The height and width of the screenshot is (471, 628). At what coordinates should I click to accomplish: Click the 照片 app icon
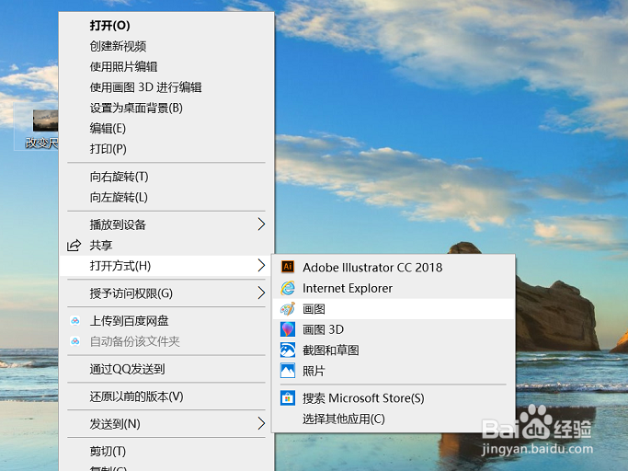click(x=288, y=371)
